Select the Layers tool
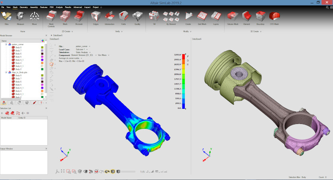The width and height of the screenshot is (333, 180). 216,18
